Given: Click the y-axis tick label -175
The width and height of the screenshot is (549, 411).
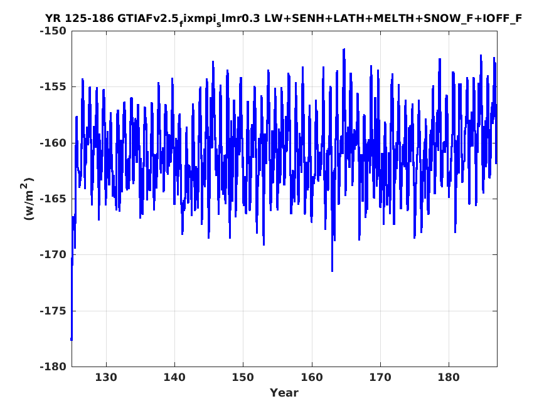Looking at the screenshot, I should pos(53,311).
